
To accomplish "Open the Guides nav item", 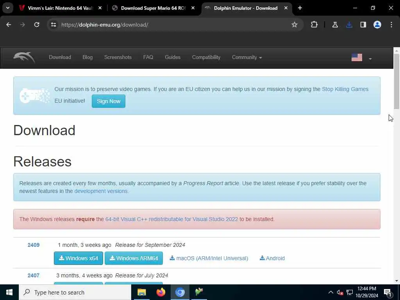I will click(173, 57).
